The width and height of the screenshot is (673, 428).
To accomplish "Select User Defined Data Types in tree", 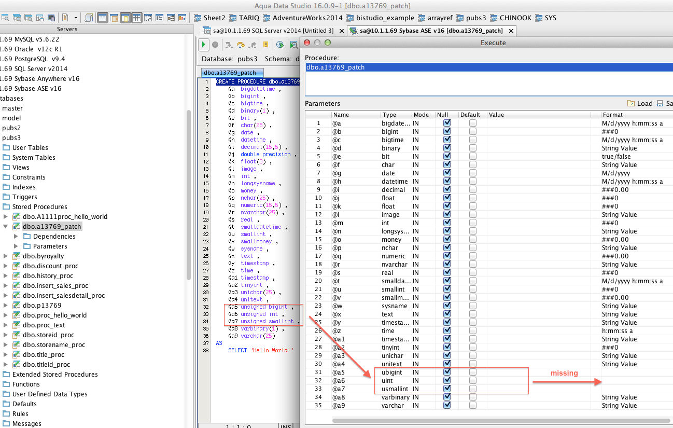I will point(50,394).
